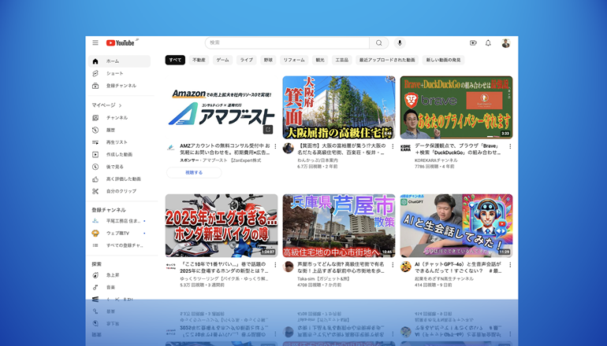Select ゲーム filter chip
The width and height of the screenshot is (607, 346).
point(222,60)
